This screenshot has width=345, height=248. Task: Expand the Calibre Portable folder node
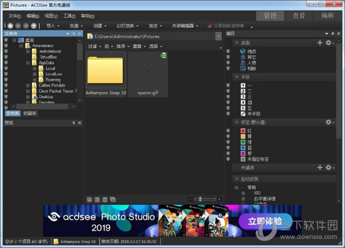pyautogui.click(x=28, y=85)
